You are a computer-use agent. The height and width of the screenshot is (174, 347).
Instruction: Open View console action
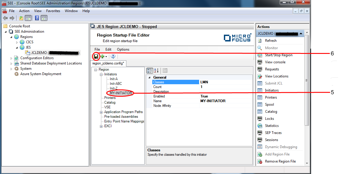pos(275,62)
